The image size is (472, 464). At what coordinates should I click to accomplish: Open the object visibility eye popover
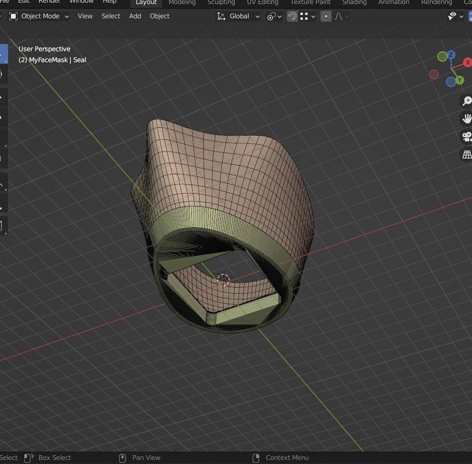454,17
